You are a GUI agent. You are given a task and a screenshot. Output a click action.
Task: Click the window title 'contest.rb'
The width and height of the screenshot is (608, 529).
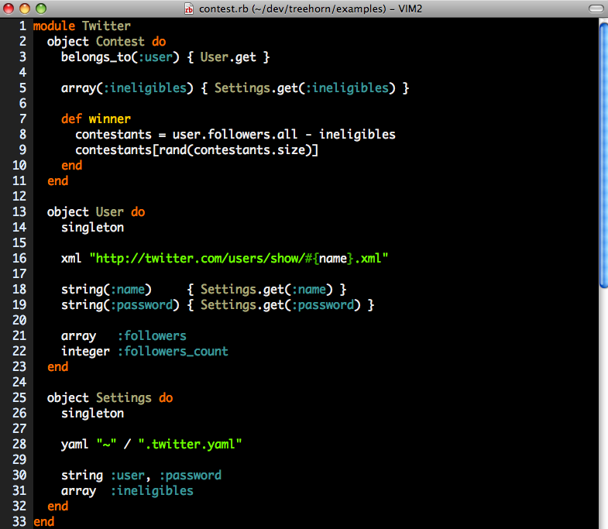[x=223, y=9]
